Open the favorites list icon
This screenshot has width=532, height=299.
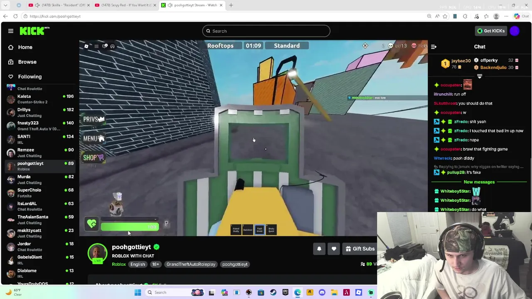pyautogui.click(x=486, y=16)
